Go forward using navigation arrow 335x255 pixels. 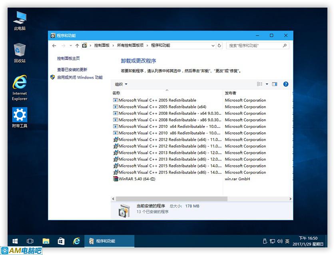63,46
